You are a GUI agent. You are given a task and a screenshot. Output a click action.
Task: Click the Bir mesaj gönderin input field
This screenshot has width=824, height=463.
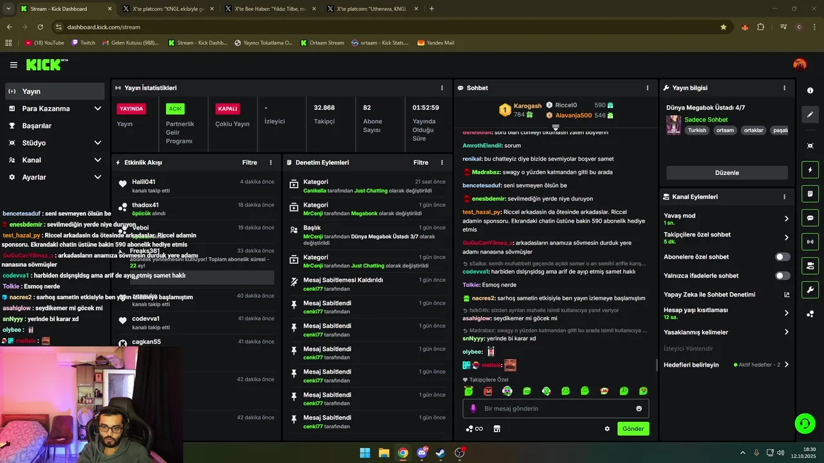coord(556,408)
